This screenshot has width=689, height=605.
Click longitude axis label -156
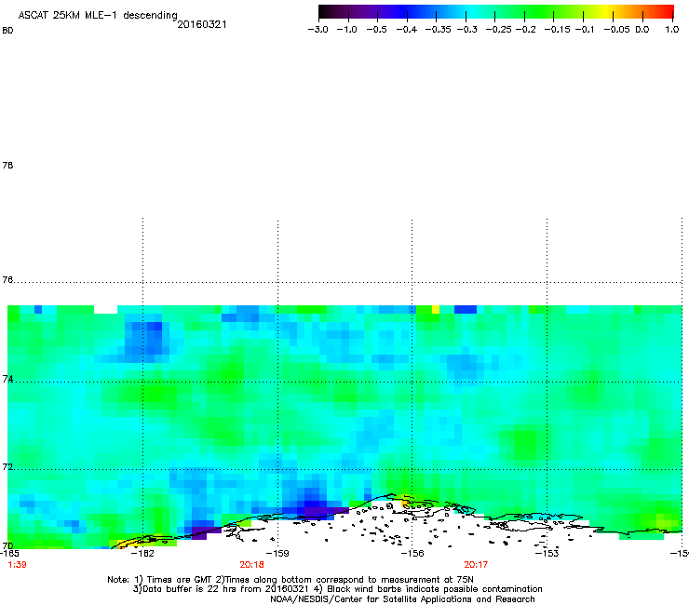click(412, 553)
